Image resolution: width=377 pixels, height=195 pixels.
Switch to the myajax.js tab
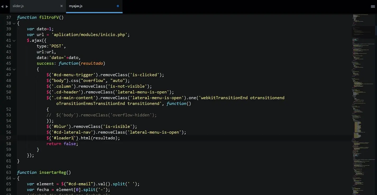(76, 6)
